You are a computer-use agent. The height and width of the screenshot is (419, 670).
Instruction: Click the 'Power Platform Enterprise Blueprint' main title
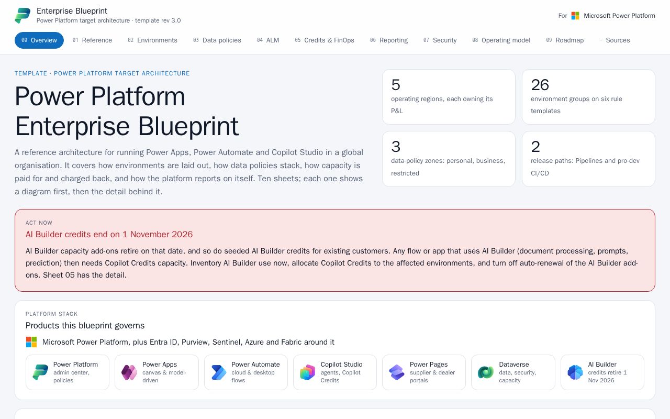click(127, 111)
